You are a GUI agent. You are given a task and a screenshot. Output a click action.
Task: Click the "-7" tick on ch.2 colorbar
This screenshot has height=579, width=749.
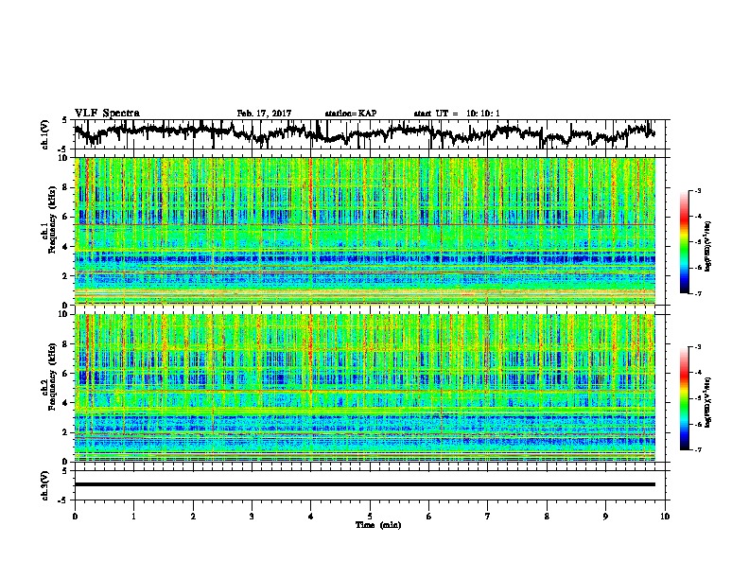(698, 449)
